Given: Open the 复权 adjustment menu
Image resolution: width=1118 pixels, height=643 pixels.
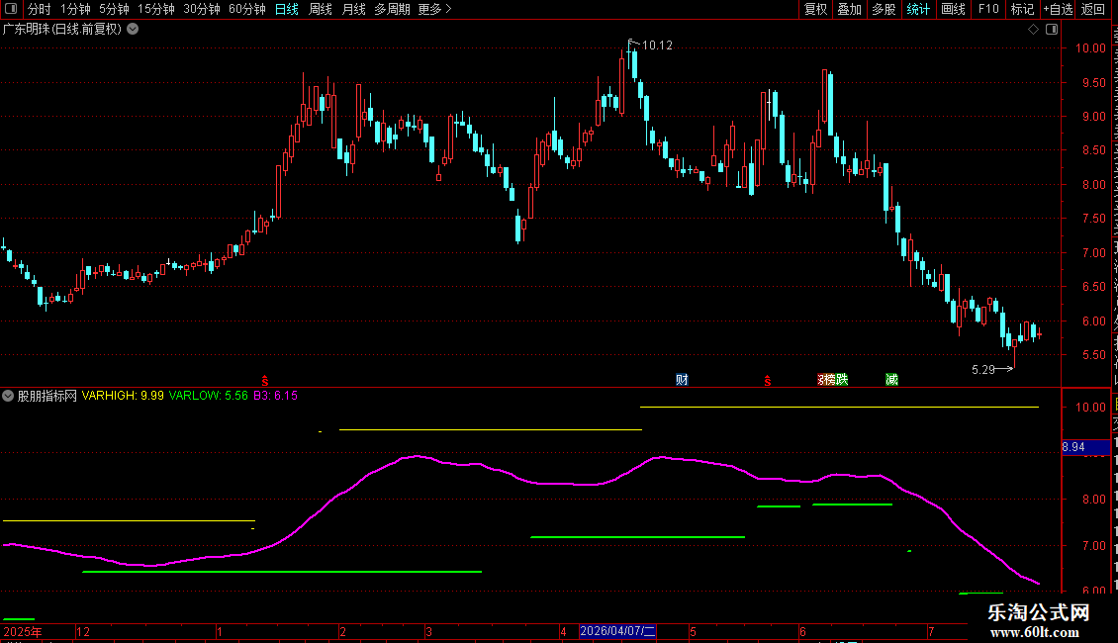Looking at the screenshot, I should tap(815, 9).
